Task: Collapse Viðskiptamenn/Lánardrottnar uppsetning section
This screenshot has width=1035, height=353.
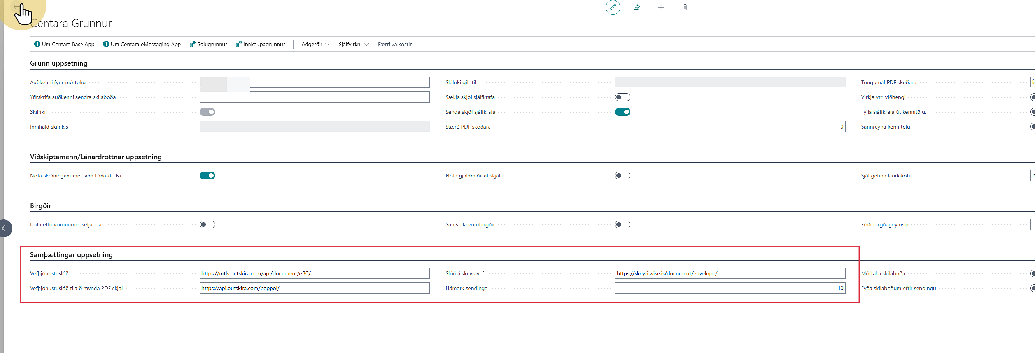Action: click(x=96, y=157)
